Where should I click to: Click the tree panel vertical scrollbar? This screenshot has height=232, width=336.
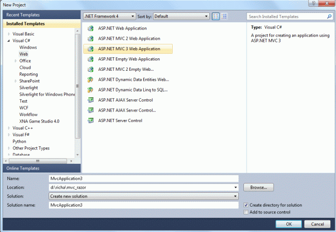(x=78, y=86)
